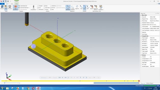Image resolution: width=160 pixels, height=90 pixels.
Task: Switch to the Move List tab
Action: (143, 83)
